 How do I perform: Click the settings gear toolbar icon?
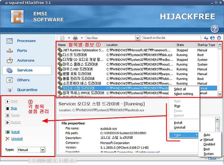(x=219, y=38)
